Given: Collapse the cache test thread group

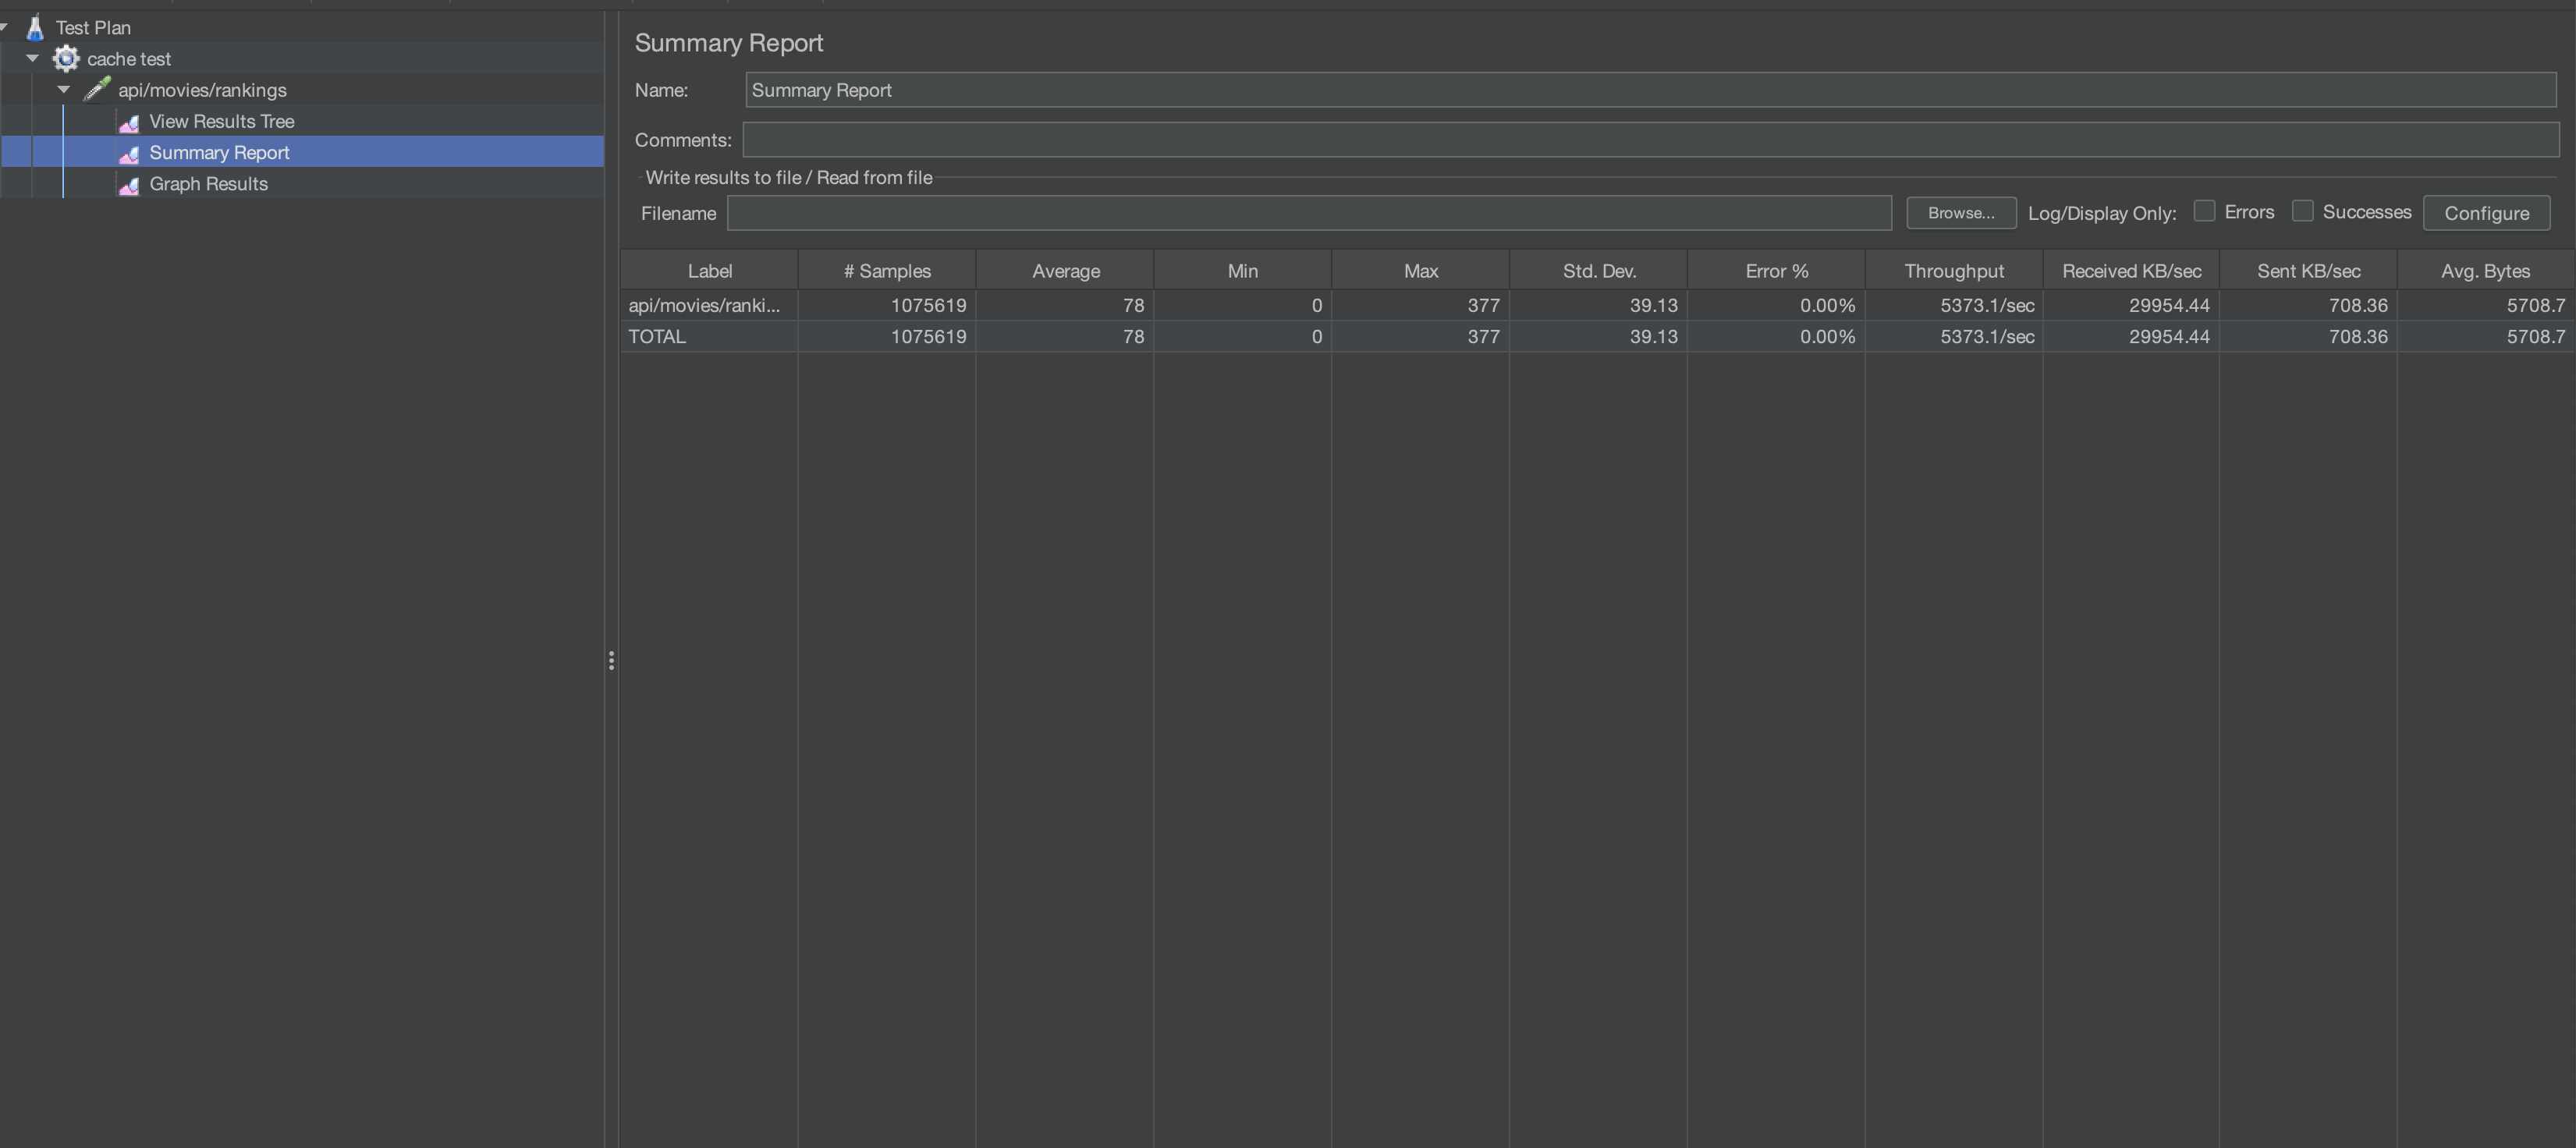Looking at the screenshot, I should (33, 58).
